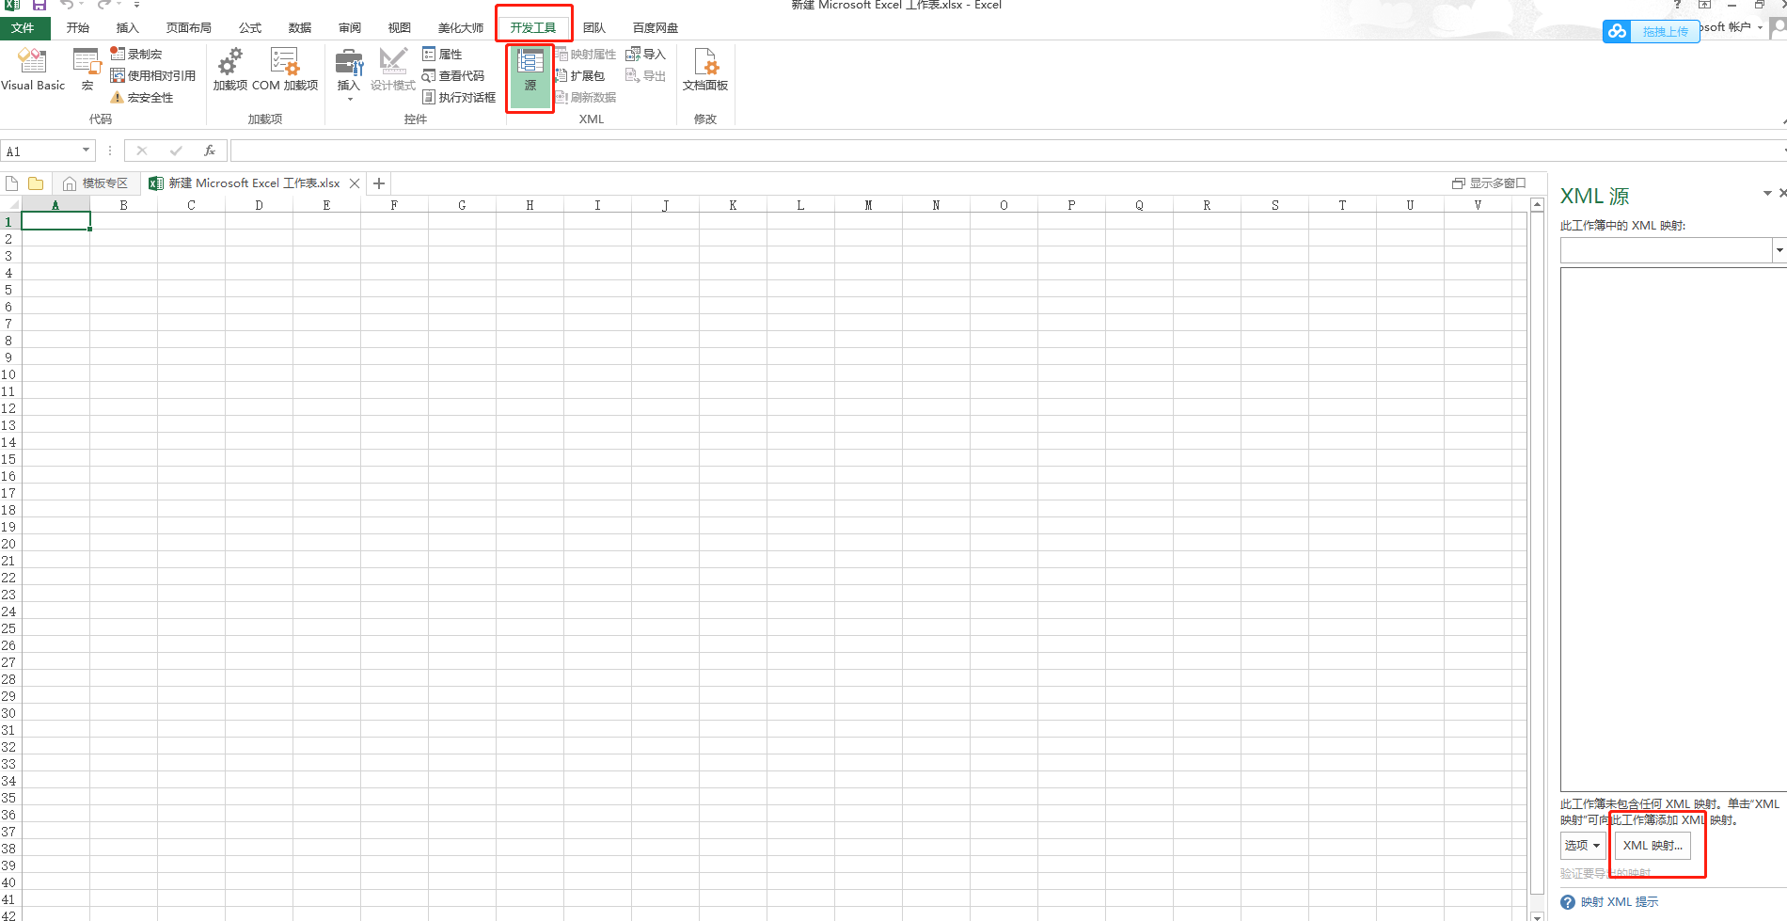Click Map Properties (映射属性)
This screenshot has height=921, width=1787.
585,54
